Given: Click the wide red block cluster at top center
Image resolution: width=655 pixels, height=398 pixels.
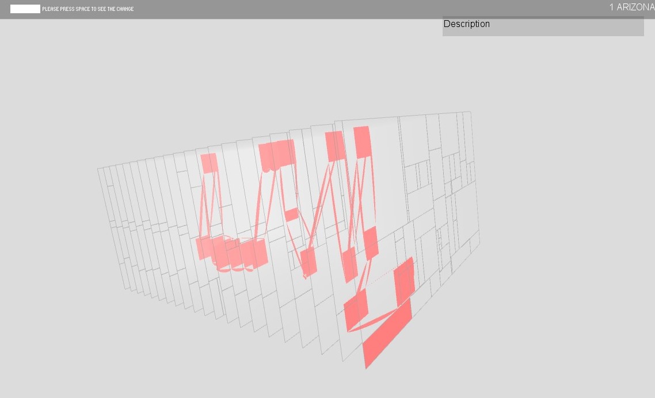Looking at the screenshot, I should click(277, 155).
